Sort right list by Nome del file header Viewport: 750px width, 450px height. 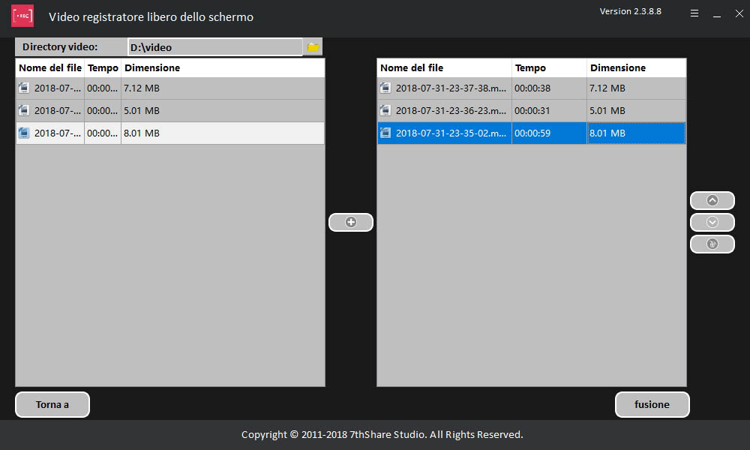tap(444, 68)
